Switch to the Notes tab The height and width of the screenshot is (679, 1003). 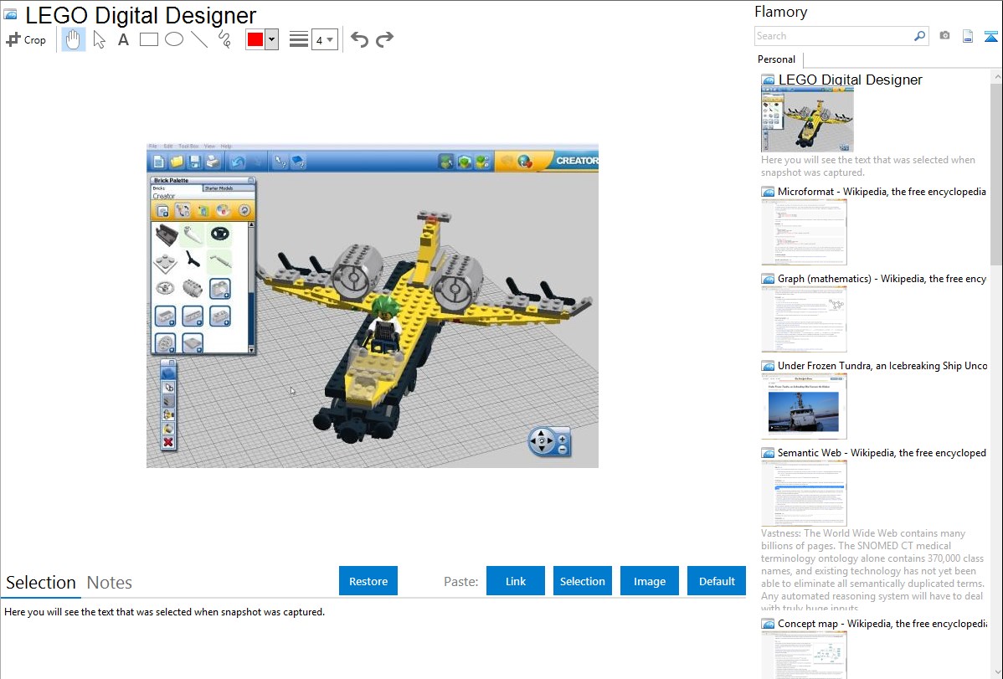point(110,583)
